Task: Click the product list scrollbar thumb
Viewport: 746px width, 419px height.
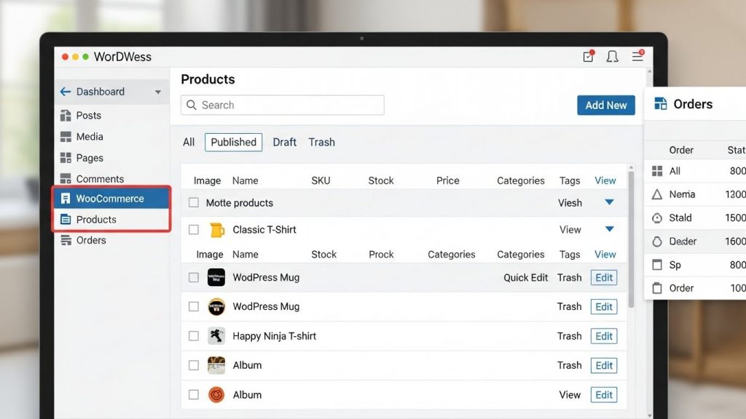Action: [x=631, y=240]
